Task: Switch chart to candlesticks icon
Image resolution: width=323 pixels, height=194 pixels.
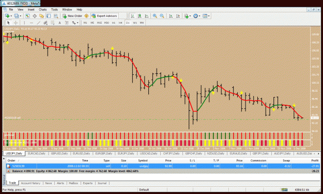Action: 140,16
